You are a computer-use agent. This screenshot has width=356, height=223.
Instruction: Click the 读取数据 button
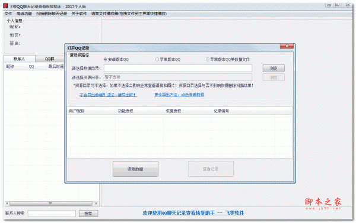(x=135, y=169)
